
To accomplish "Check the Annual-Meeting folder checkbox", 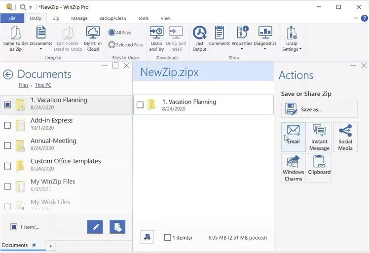I will (7, 145).
